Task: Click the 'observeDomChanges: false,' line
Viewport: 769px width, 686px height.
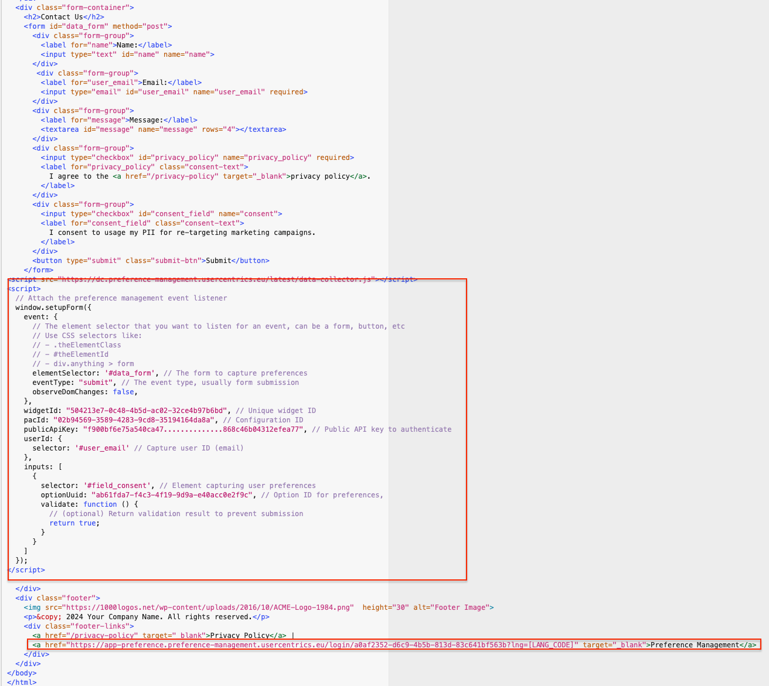Action: coord(85,392)
